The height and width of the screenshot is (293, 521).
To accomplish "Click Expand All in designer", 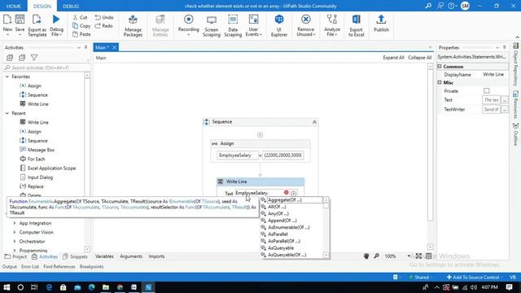I will (x=393, y=58).
